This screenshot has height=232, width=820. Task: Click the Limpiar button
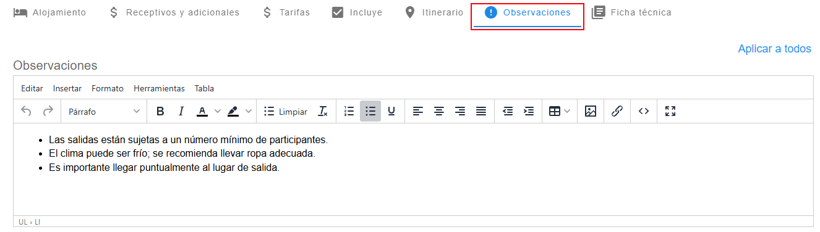point(285,111)
